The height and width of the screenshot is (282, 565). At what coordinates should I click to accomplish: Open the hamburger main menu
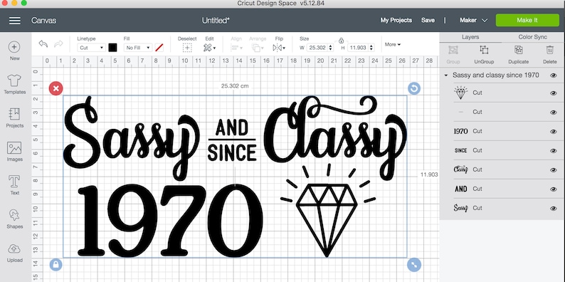(x=15, y=21)
